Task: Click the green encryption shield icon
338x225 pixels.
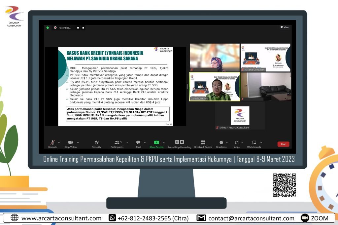Action: coord(48,28)
